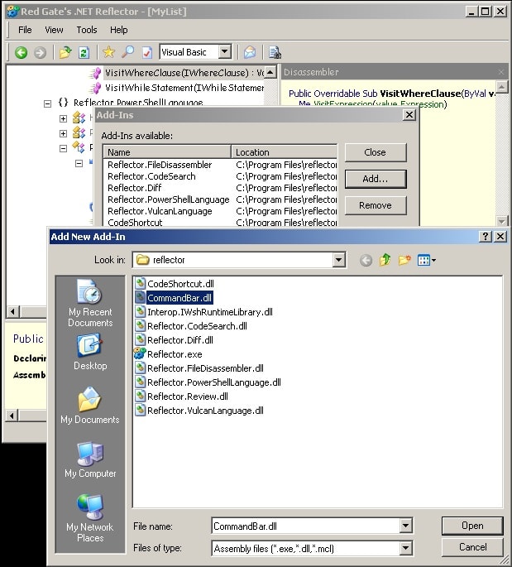Screen dimensions: 512x567
Task: Click the file disassembler document icon
Action: [x=275, y=52]
